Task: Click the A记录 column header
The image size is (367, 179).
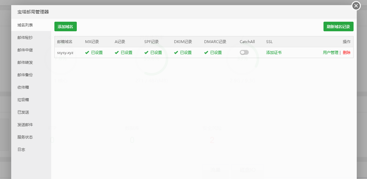Action: pos(120,42)
